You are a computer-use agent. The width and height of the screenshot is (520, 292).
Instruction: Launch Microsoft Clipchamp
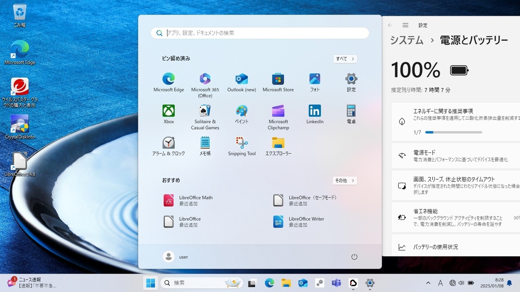[x=278, y=117]
